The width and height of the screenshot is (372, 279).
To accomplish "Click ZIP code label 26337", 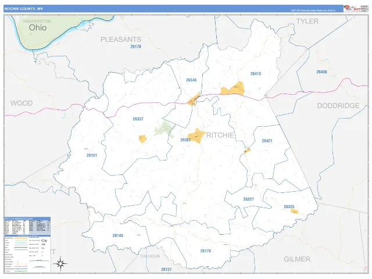I will (138, 119).
